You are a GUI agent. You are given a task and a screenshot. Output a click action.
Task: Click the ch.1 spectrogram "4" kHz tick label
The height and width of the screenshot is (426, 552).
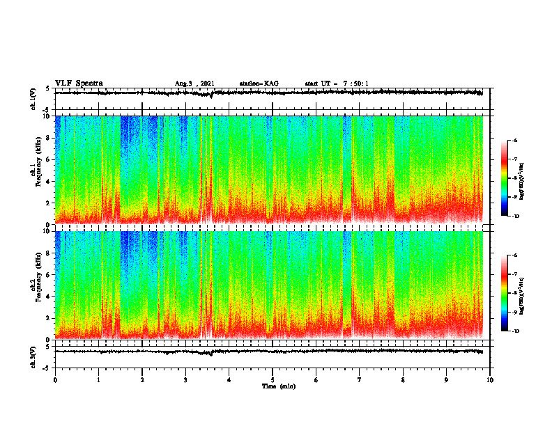(48, 182)
